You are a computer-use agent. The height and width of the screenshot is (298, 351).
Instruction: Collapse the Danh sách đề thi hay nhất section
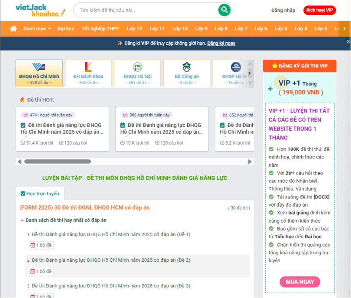tap(22, 220)
